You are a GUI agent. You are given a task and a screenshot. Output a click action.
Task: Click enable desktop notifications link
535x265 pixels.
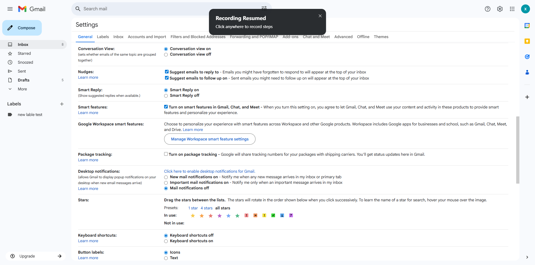click(x=210, y=171)
